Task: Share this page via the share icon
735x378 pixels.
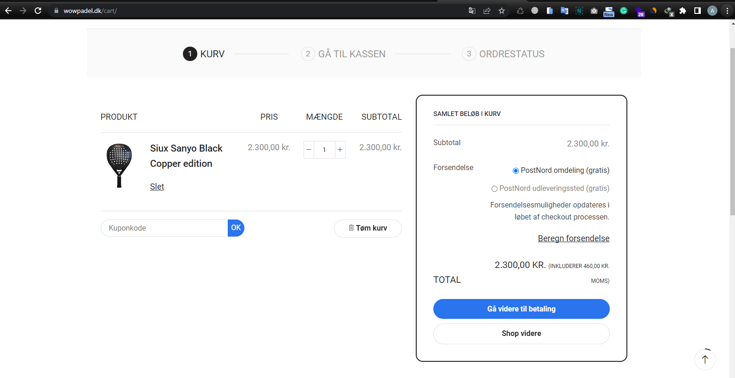Action: [487, 11]
